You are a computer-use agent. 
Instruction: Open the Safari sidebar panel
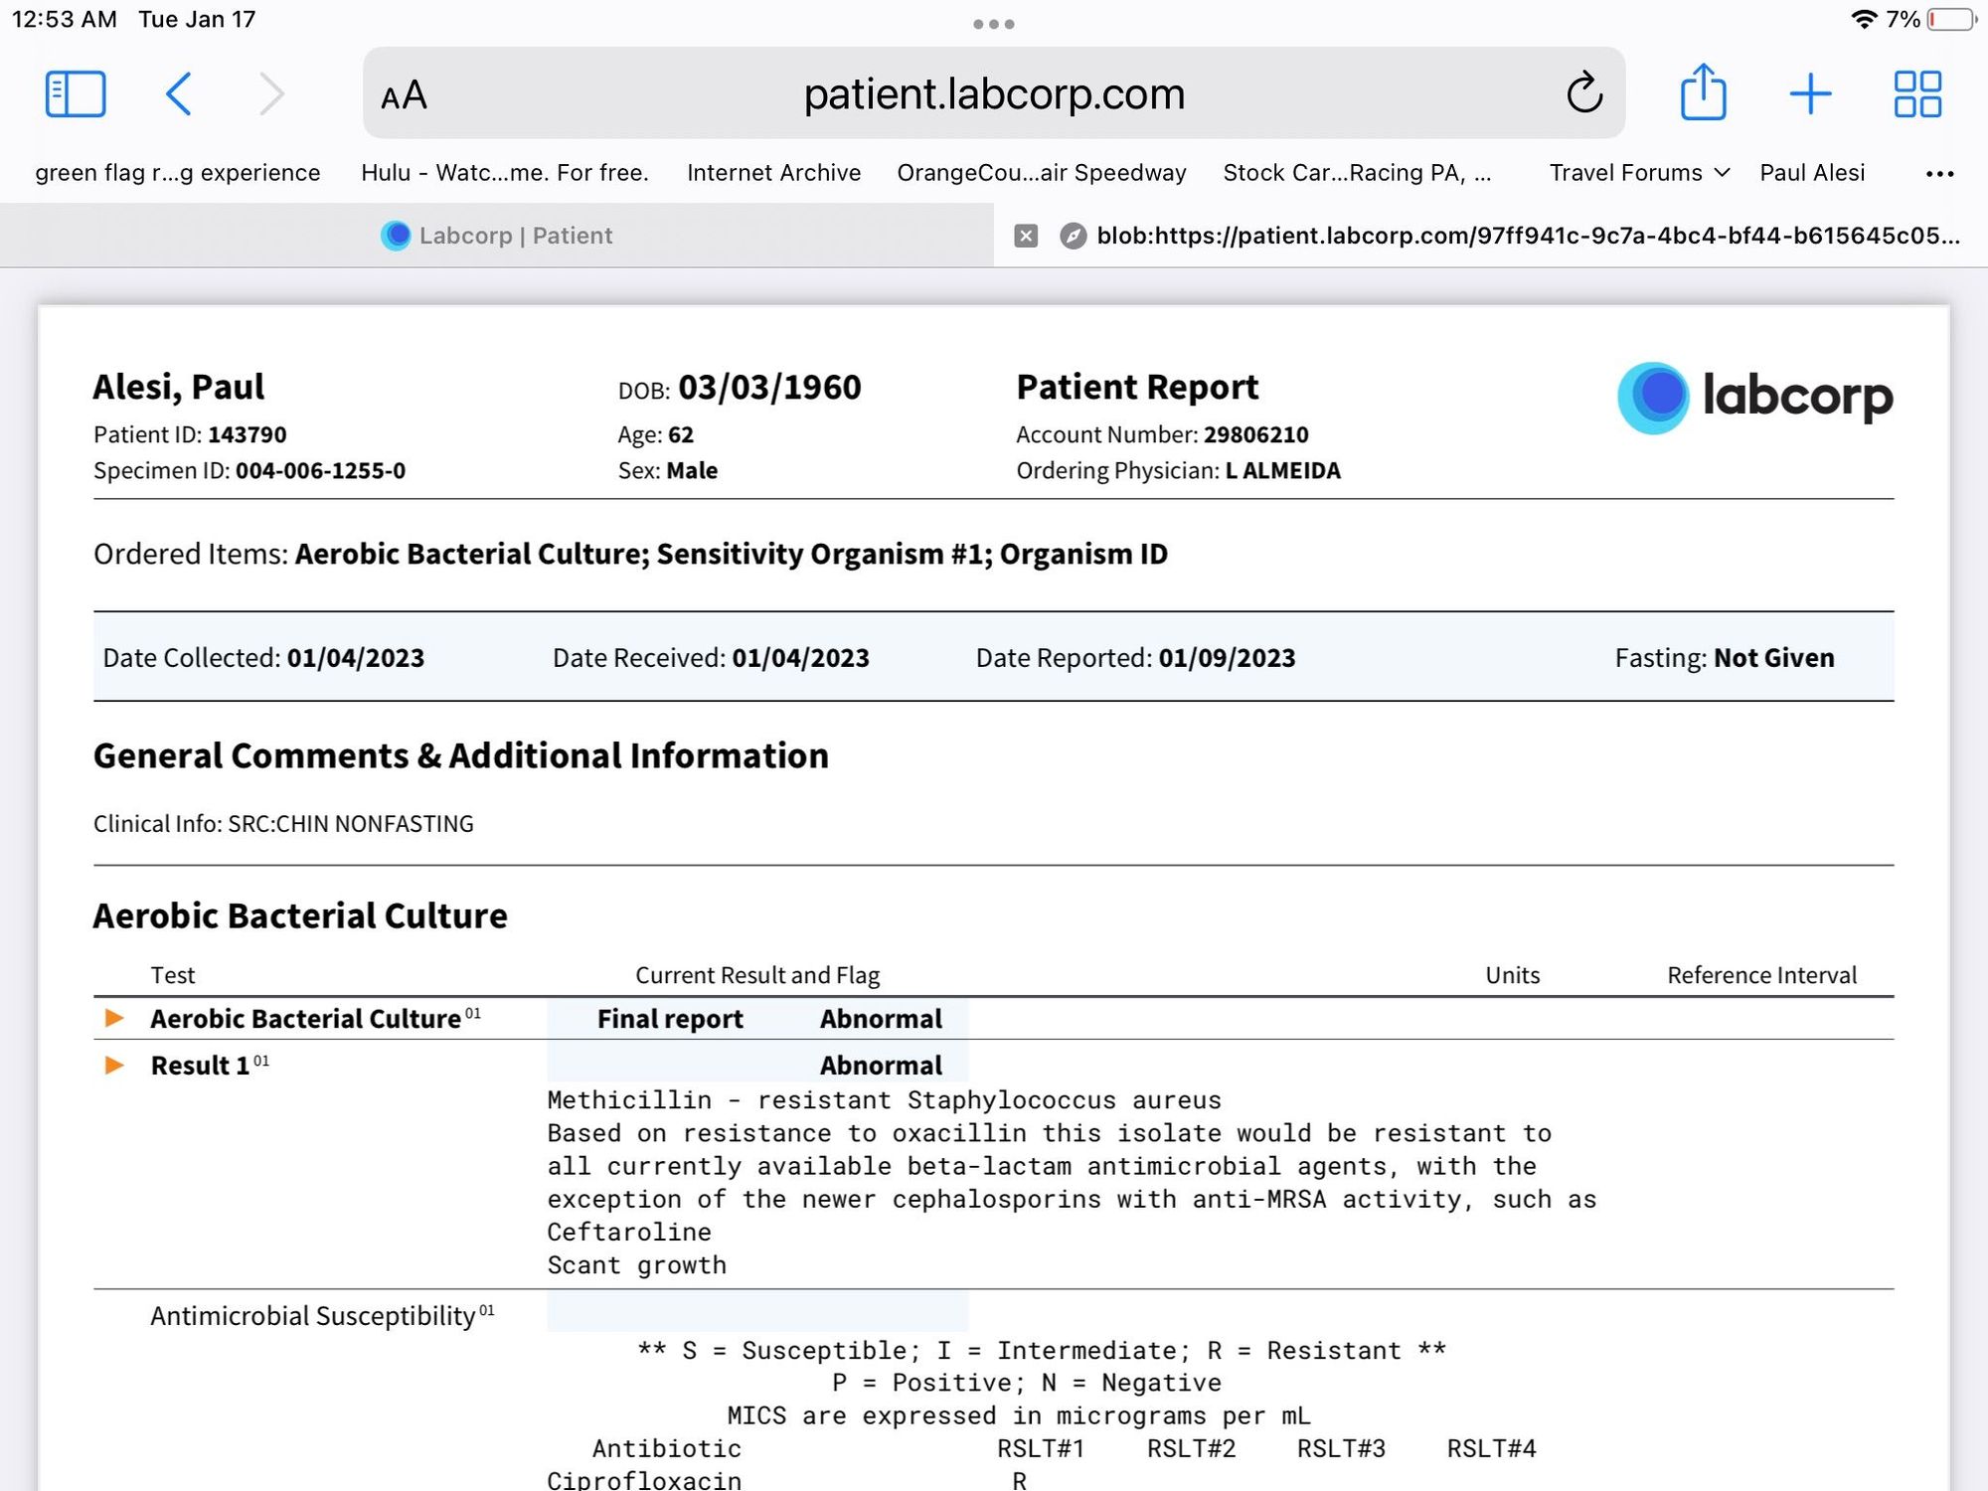[76, 94]
